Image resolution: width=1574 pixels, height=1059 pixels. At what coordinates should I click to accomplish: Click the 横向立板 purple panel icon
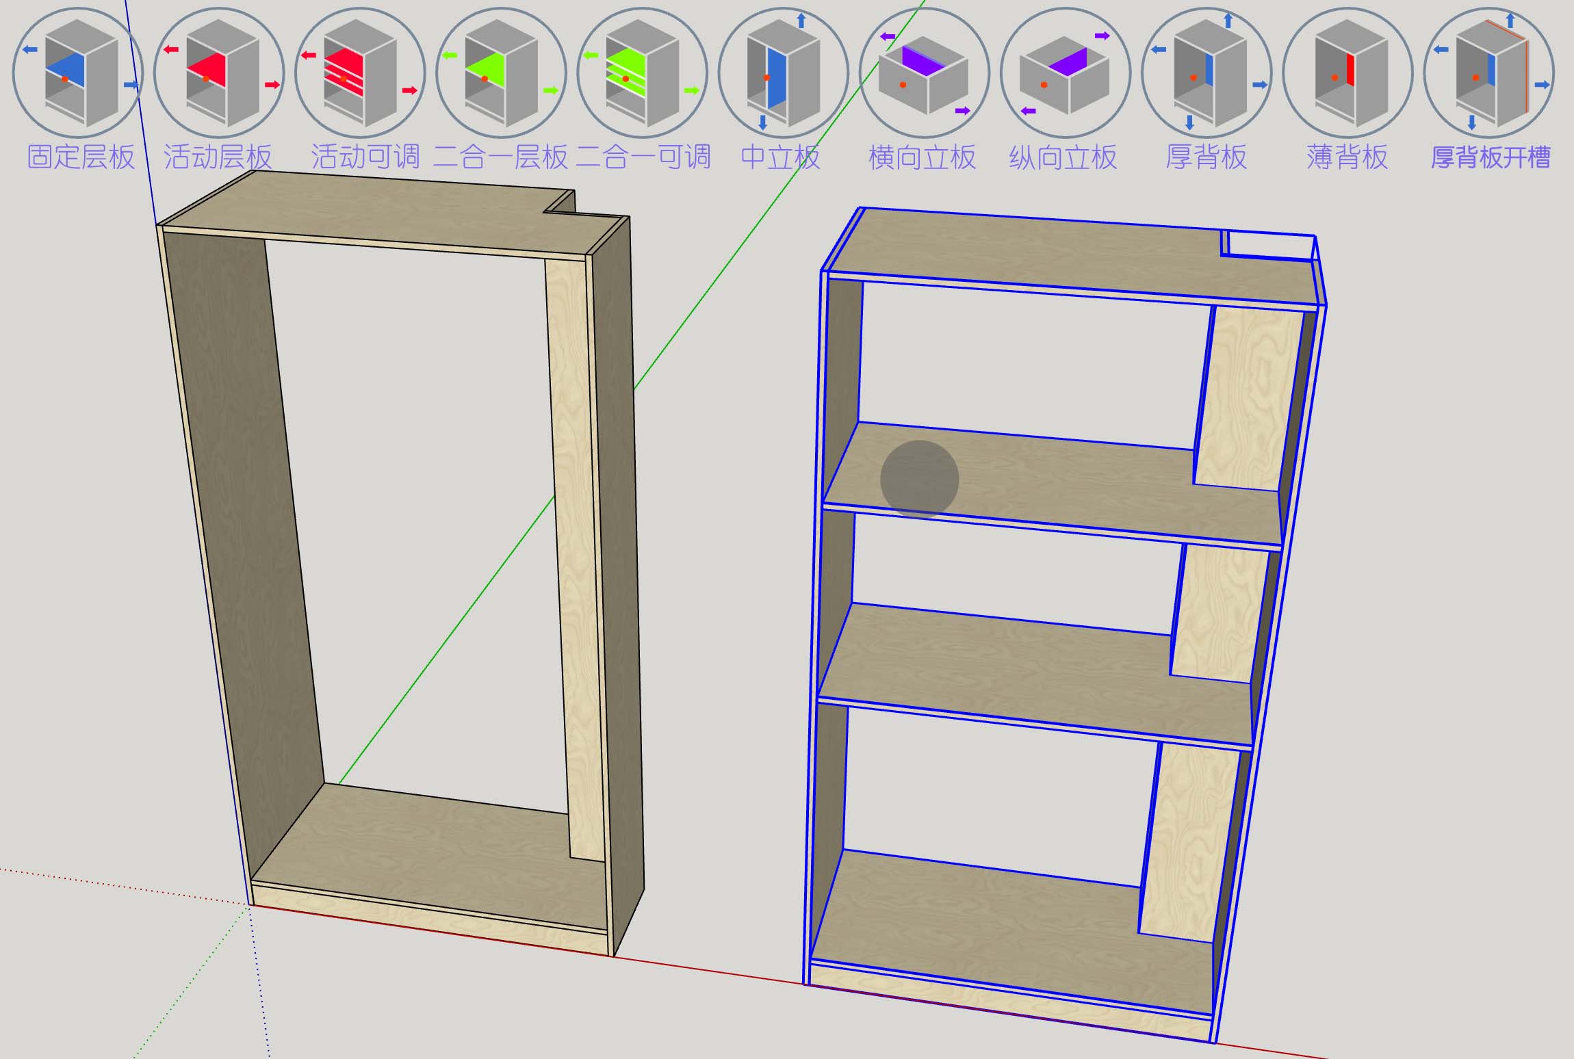click(x=924, y=72)
